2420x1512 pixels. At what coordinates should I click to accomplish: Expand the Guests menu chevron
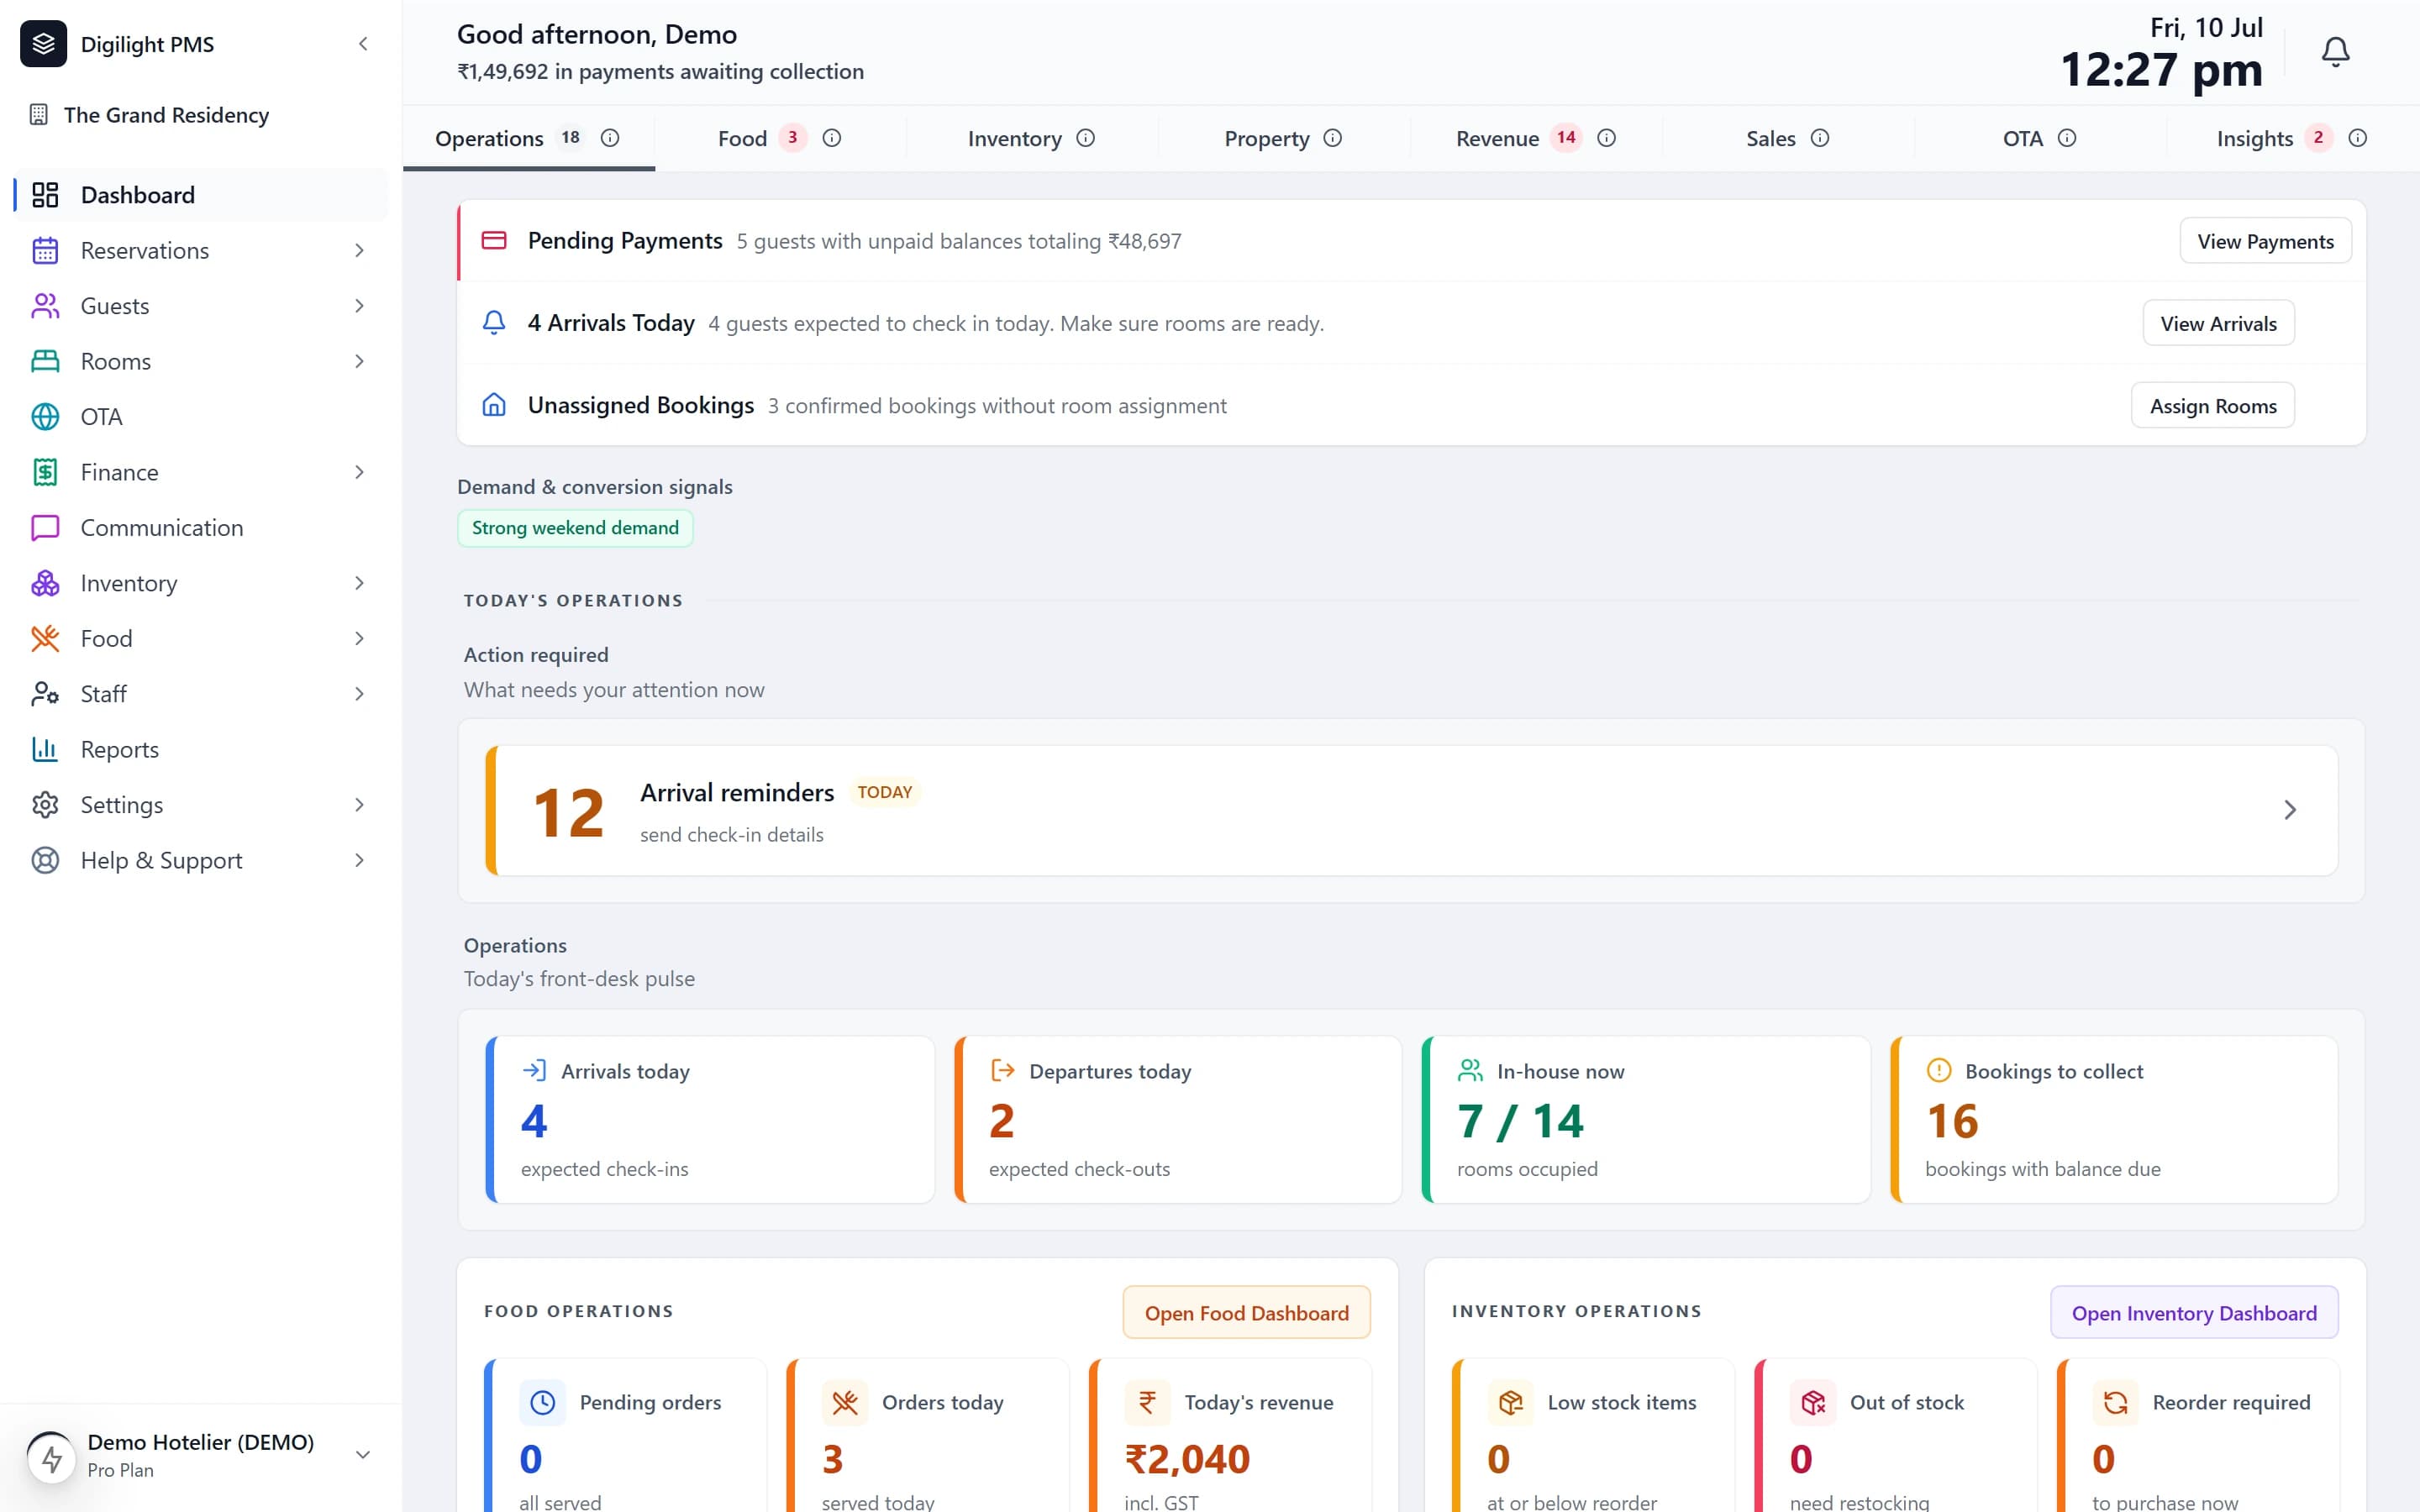click(x=360, y=306)
